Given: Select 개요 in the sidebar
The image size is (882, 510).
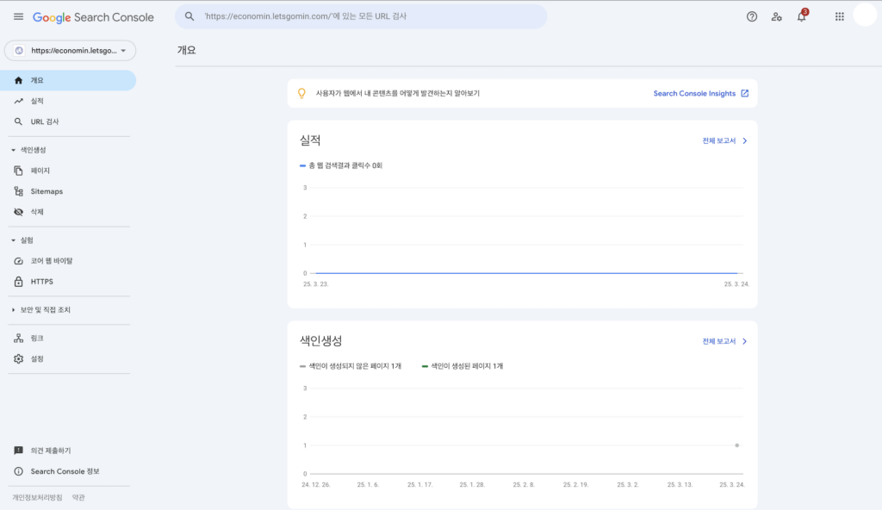Looking at the screenshot, I should pyautogui.click(x=68, y=80).
